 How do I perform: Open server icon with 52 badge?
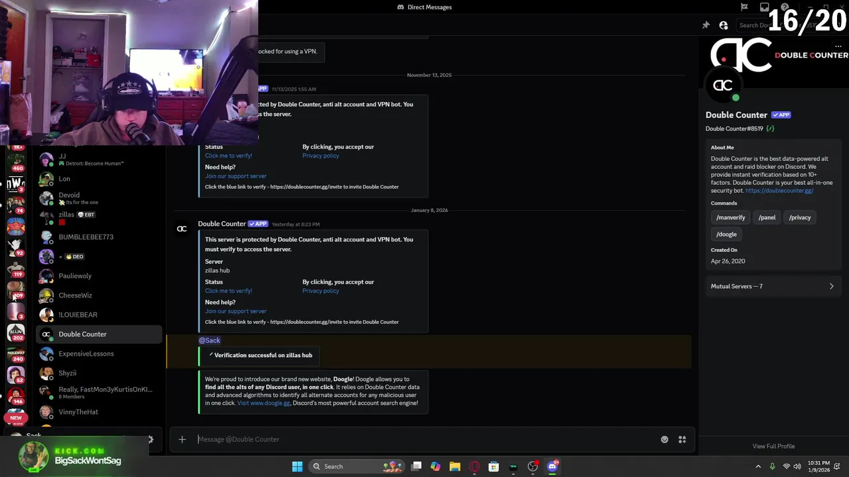[16, 374]
